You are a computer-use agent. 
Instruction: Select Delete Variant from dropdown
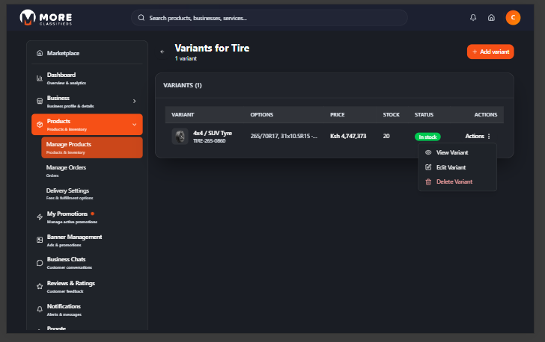[x=454, y=181]
